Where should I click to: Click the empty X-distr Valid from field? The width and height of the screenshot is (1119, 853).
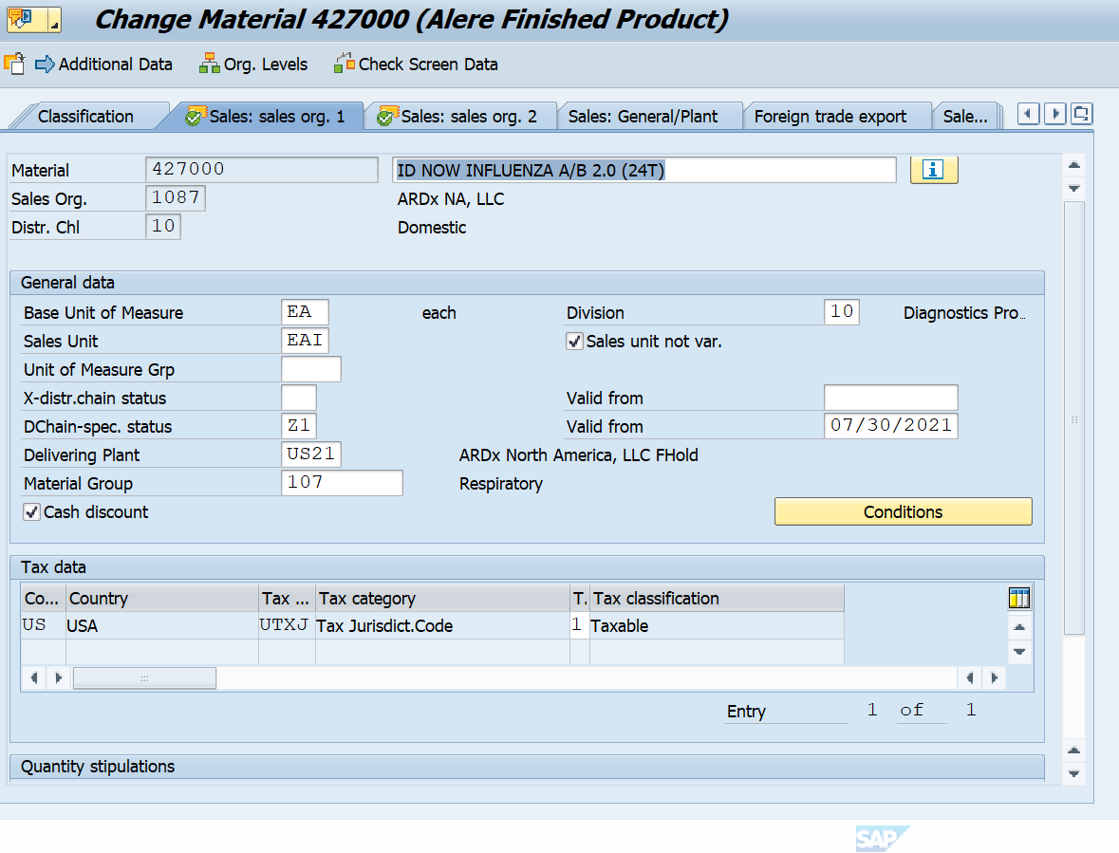[890, 398]
